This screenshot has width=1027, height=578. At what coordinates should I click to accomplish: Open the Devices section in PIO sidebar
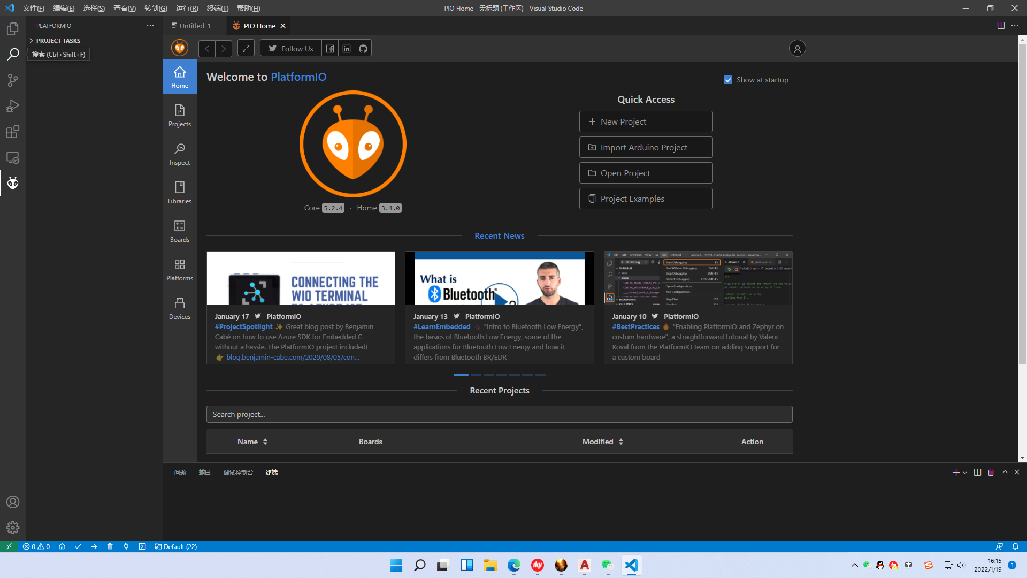[180, 308]
